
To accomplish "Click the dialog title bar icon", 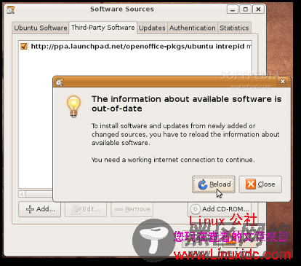I will coord(60,82).
